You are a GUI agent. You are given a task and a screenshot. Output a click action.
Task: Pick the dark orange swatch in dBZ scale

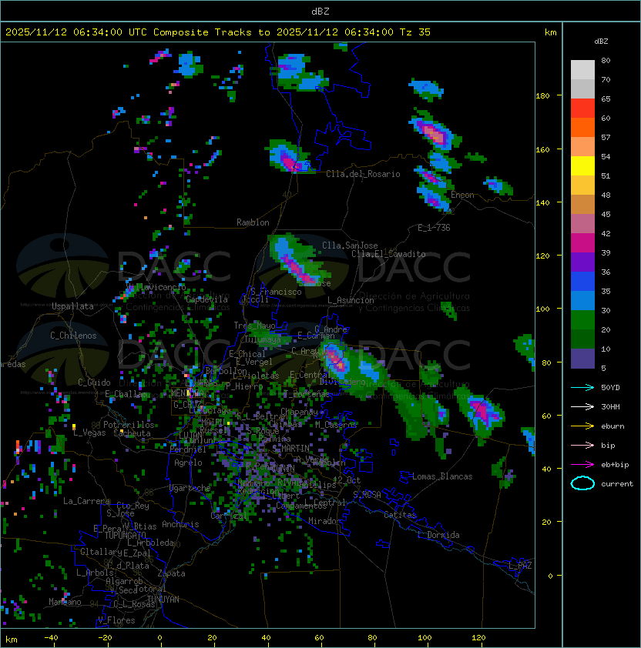coord(582,127)
